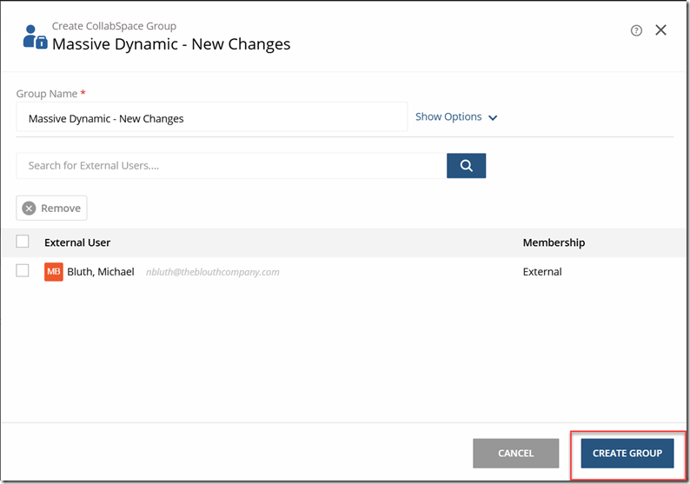Screen dimensions: 690x484
Task: Click the Search for External Users field
Action: point(231,165)
